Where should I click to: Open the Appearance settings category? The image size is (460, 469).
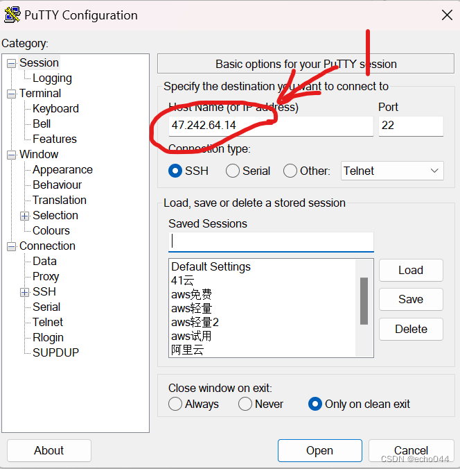63,169
